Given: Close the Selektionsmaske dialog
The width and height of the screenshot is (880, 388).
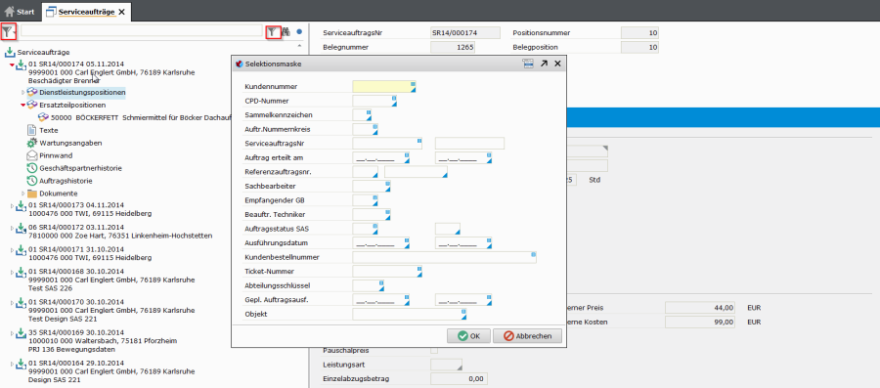Looking at the screenshot, I should (557, 64).
